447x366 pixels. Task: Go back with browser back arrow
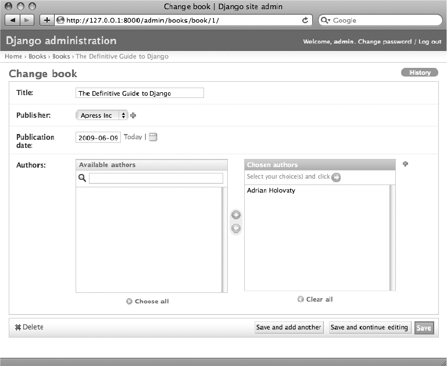click(x=13, y=20)
